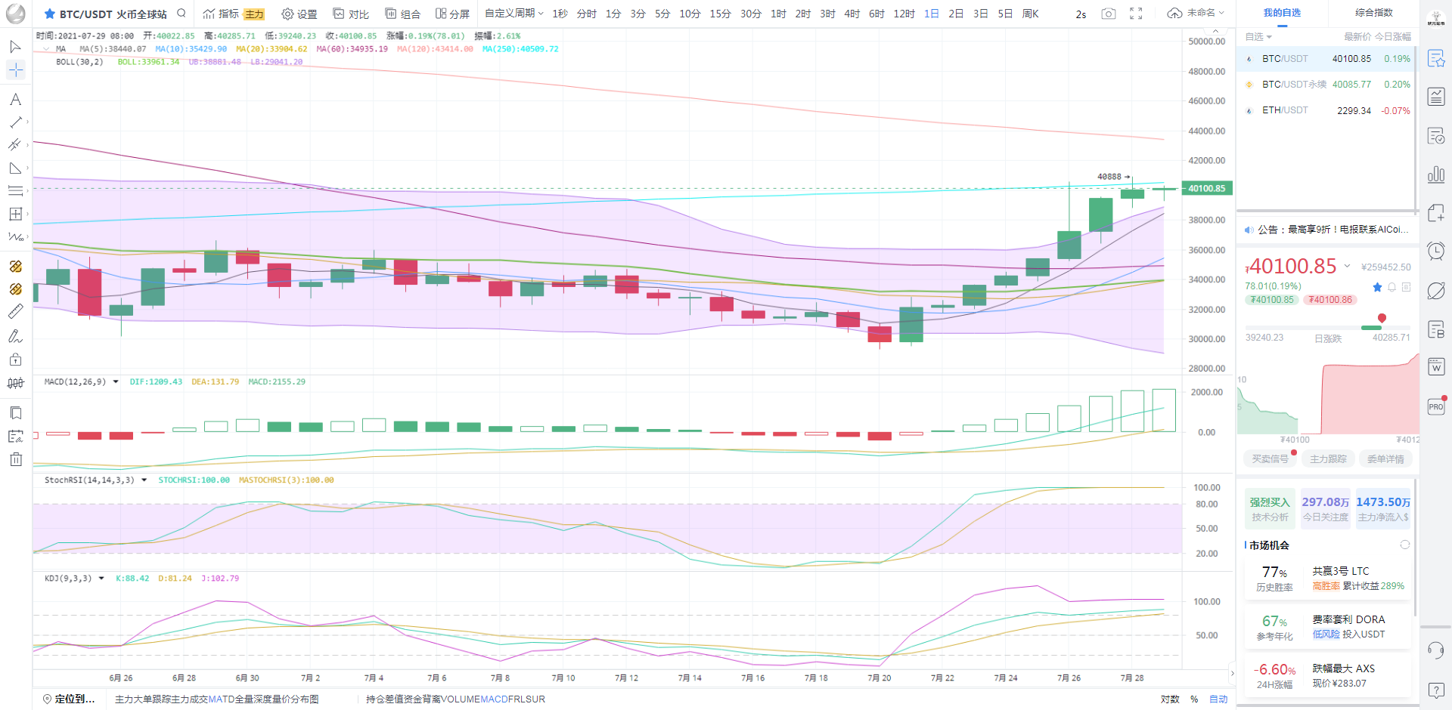This screenshot has width=1452, height=710.
Task: Activate the crosshair cursor tool
Action: click(15, 70)
